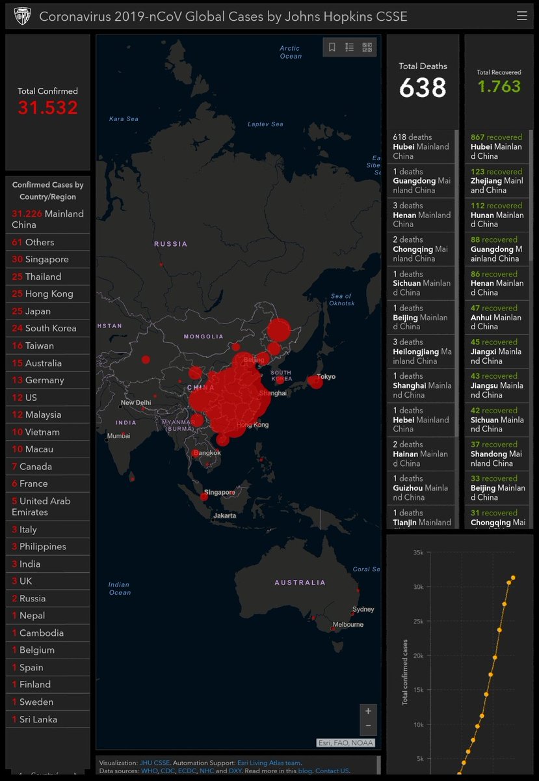
Task: Zoom in on the map with plus button
Action: click(368, 711)
